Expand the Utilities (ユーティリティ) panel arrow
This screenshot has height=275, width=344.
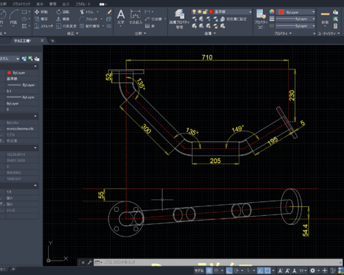pyautogui.click(x=338, y=34)
